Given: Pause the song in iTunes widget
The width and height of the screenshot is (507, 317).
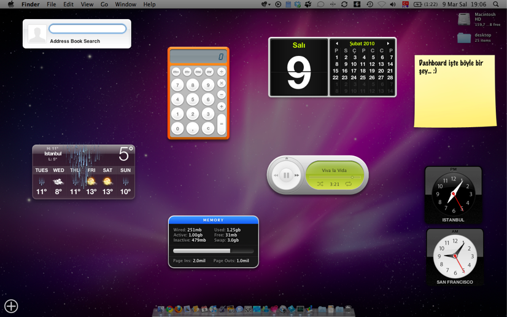Looking at the screenshot, I should click(x=286, y=175).
